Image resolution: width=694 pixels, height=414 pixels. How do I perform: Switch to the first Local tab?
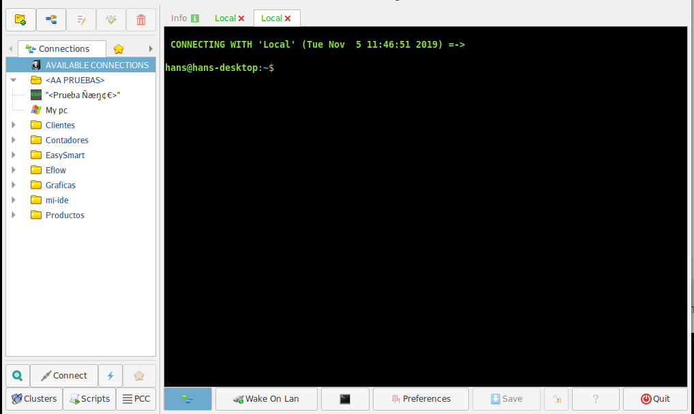(225, 17)
